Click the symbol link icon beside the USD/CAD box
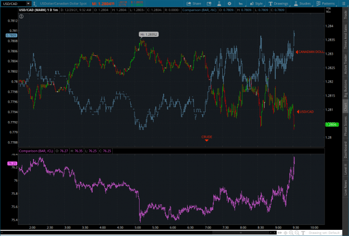 [34, 3]
